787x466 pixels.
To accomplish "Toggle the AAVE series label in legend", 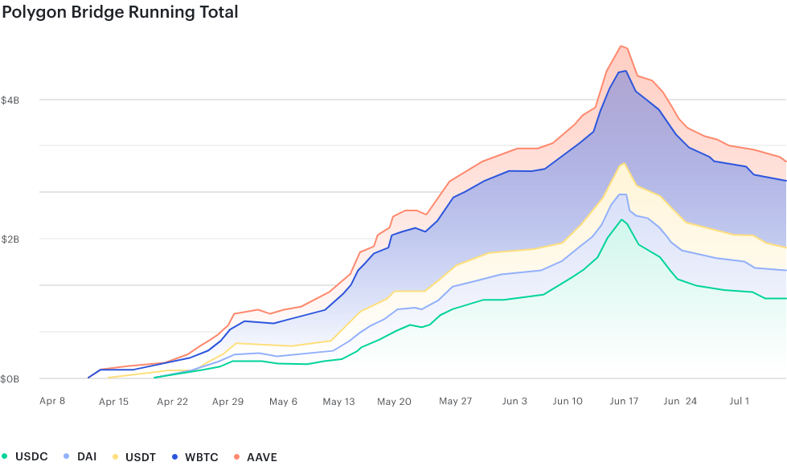I will (x=262, y=457).
